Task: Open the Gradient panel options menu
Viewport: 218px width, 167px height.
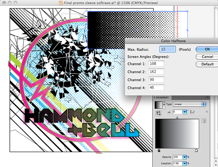Action: pyautogui.click(x=207, y=97)
